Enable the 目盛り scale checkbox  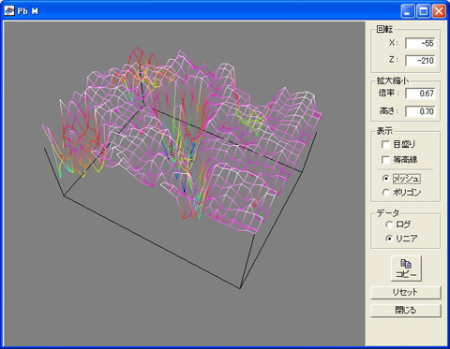click(x=385, y=144)
